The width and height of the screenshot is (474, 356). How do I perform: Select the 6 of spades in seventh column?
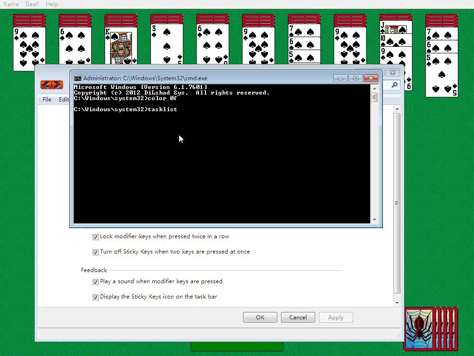[304, 43]
